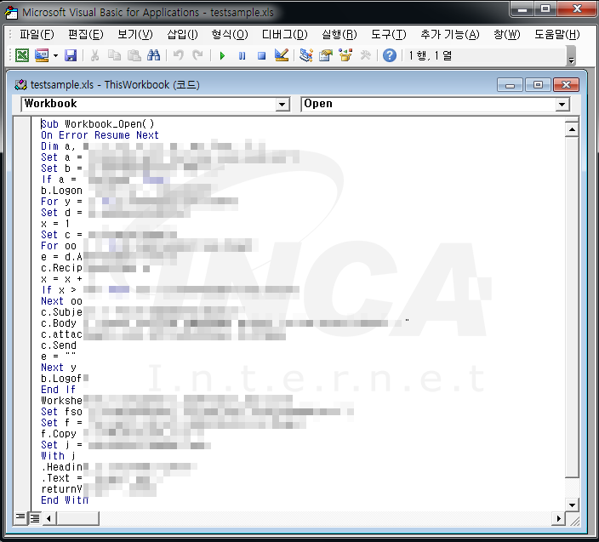599x542 pixels.
Task: Expand the Open procedure dropdown
Action: (x=562, y=105)
